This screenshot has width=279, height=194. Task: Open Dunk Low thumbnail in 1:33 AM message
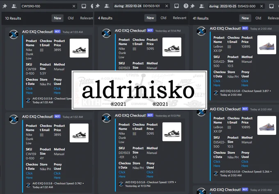[79, 48]
